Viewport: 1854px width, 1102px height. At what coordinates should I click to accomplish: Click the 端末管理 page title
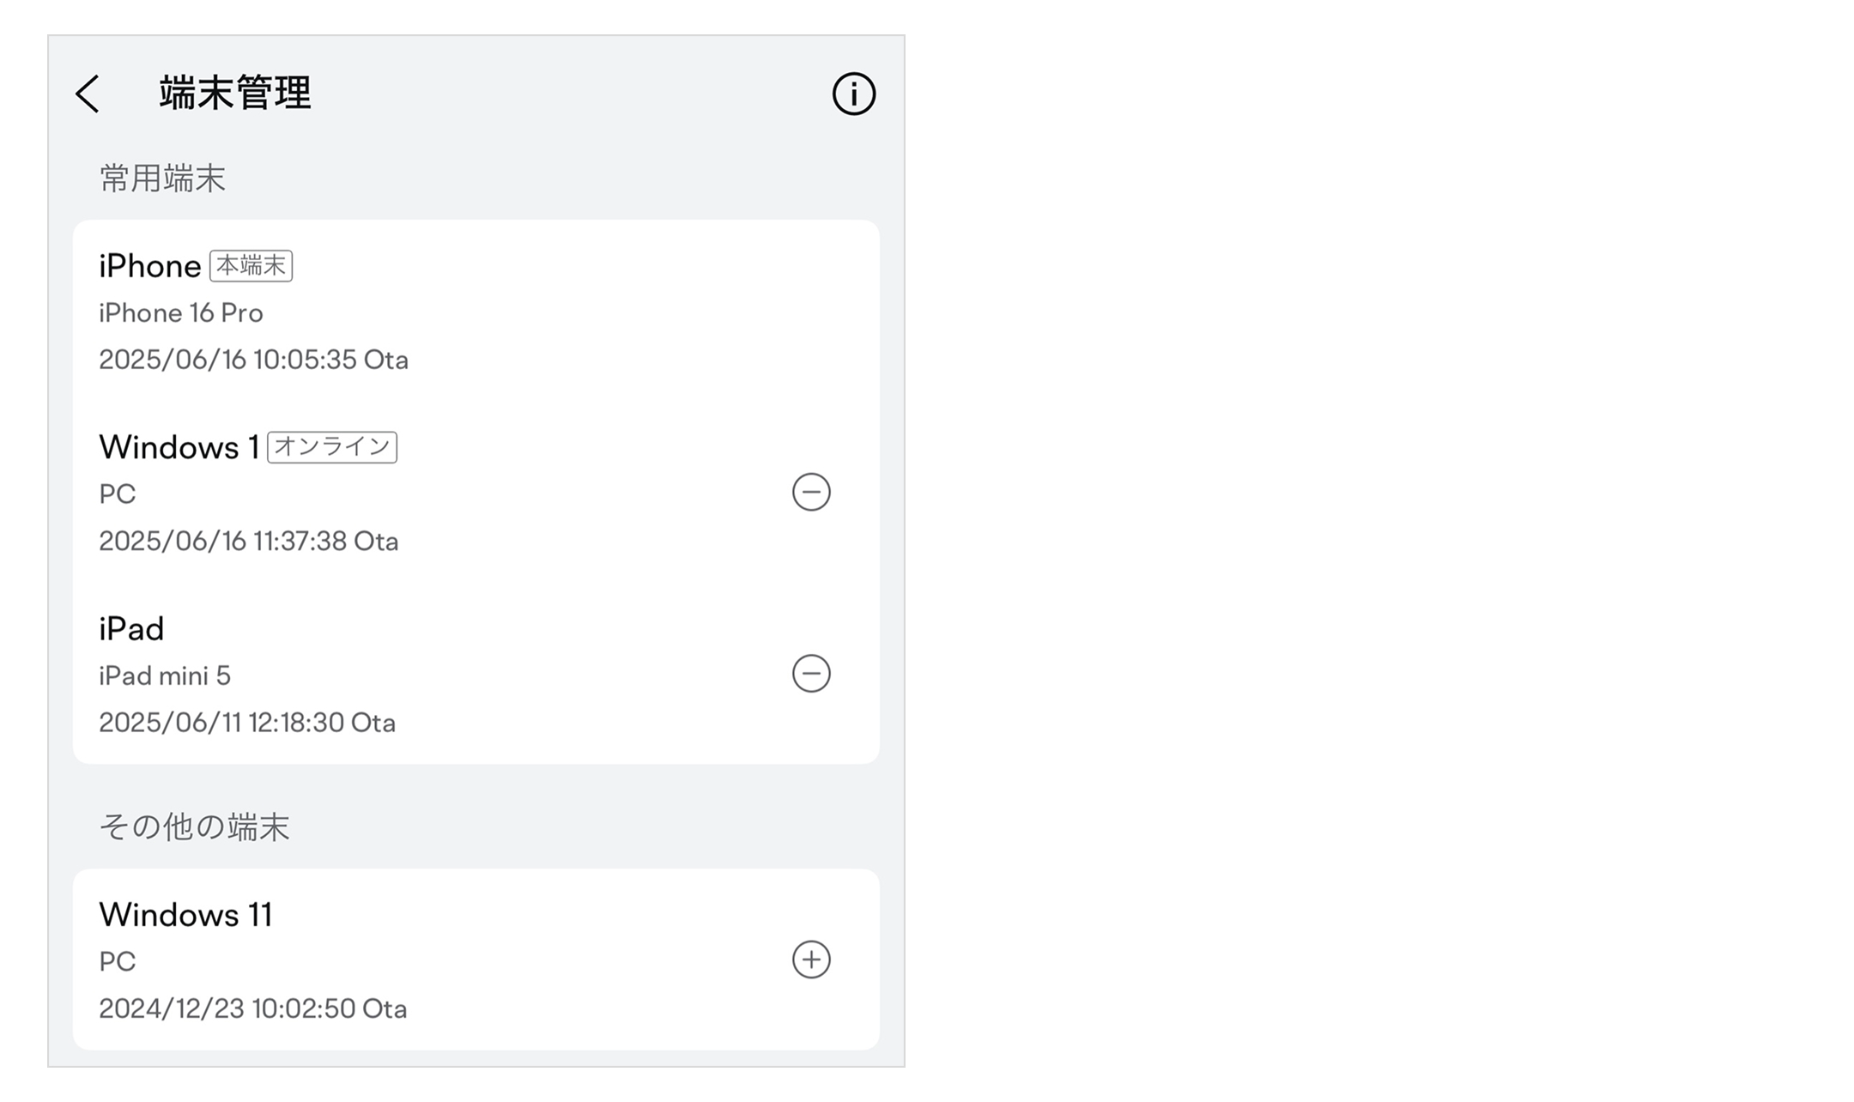234,93
